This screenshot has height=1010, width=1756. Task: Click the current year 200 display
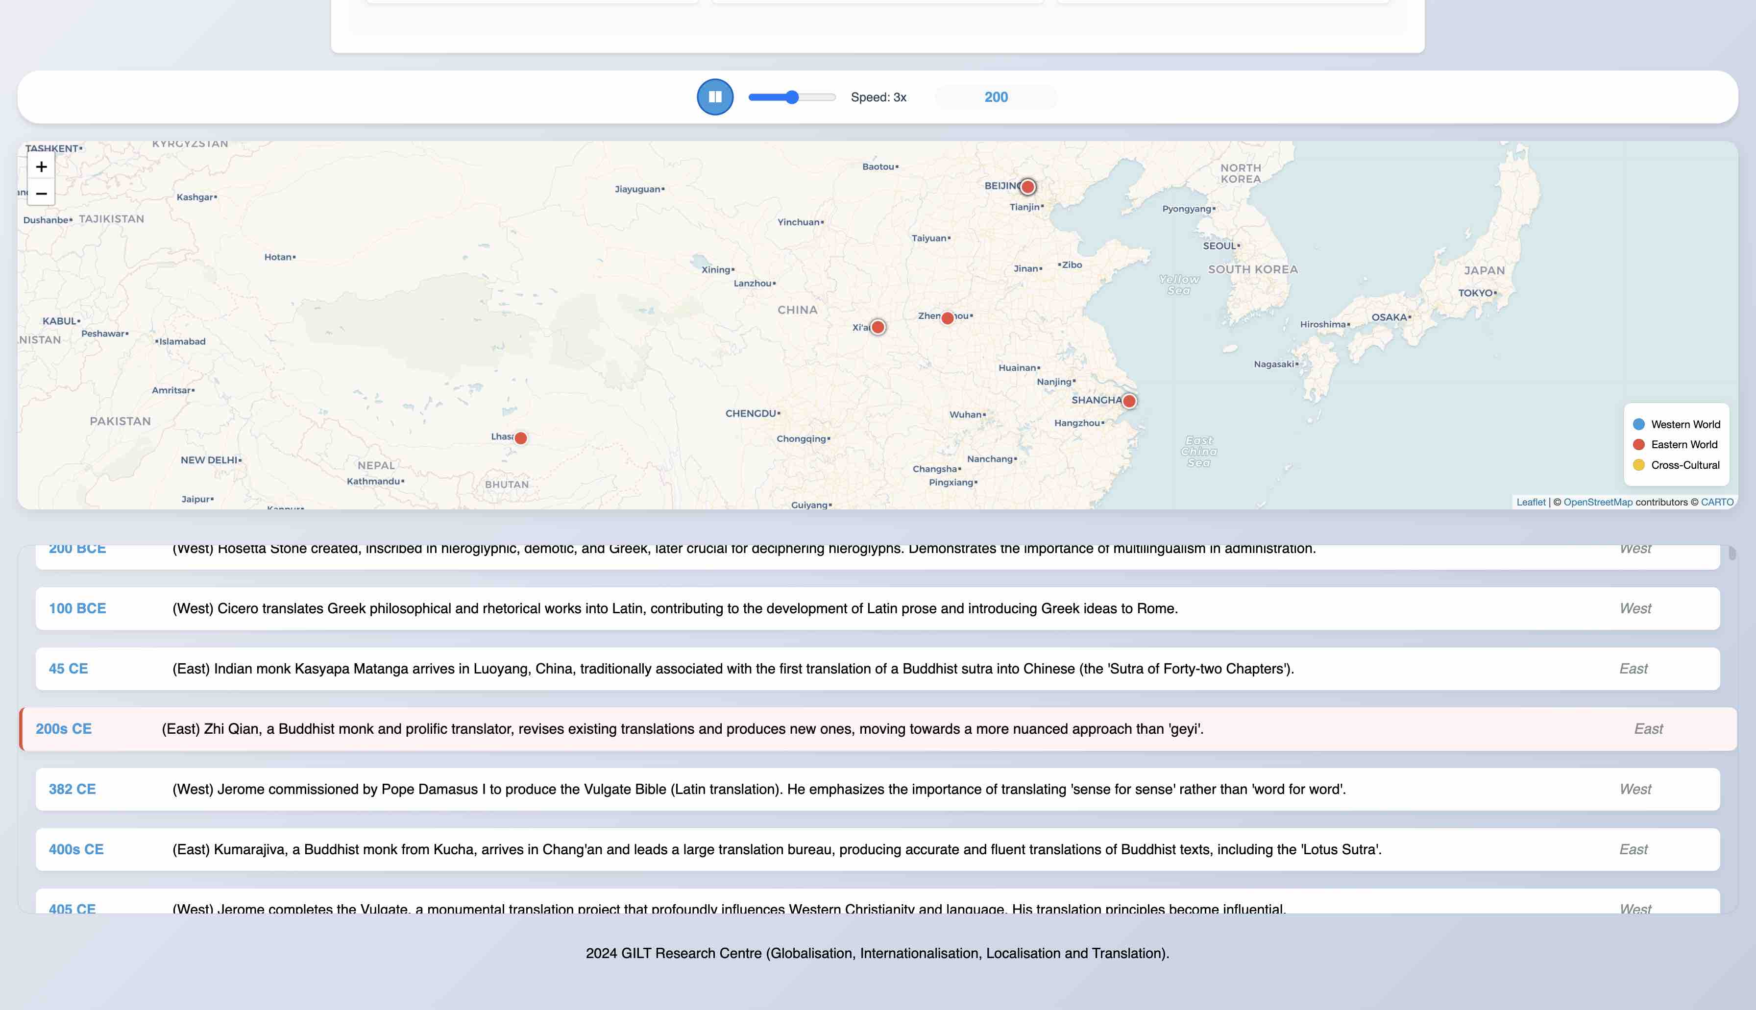pyautogui.click(x=996, y=97)
